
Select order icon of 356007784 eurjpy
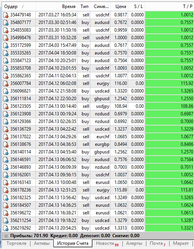(6, 83)
